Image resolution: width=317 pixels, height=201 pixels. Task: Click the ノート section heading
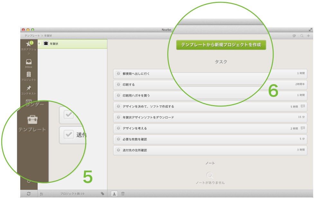(x=210, y=163)
